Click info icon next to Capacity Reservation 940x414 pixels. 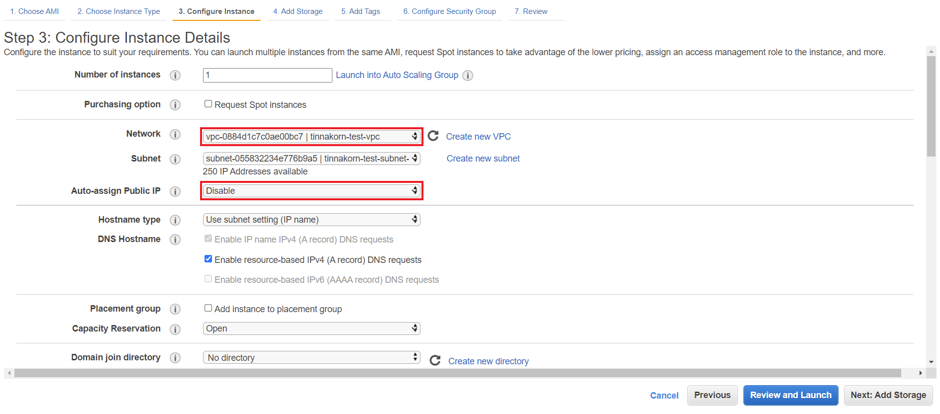point(175,329)
